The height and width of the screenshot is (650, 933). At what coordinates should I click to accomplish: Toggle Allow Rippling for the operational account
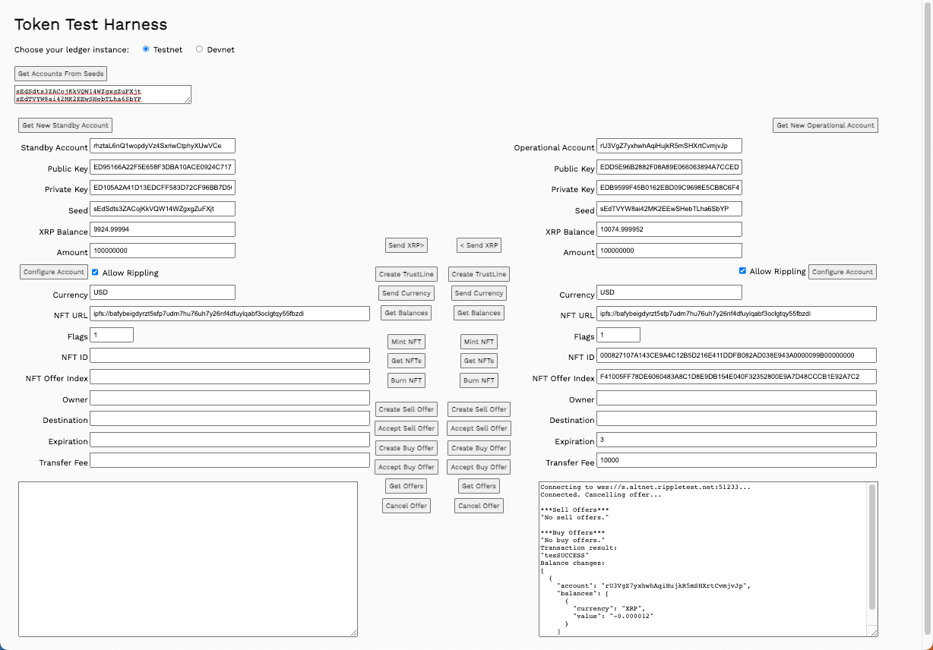[742, 271]
